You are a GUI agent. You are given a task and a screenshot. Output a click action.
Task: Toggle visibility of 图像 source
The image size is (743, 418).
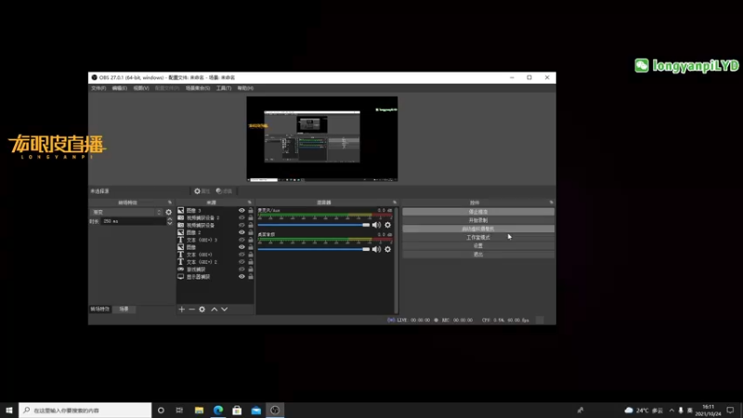point(241,247)
